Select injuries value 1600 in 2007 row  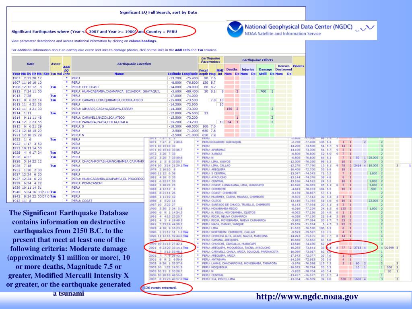pos(357,279)
